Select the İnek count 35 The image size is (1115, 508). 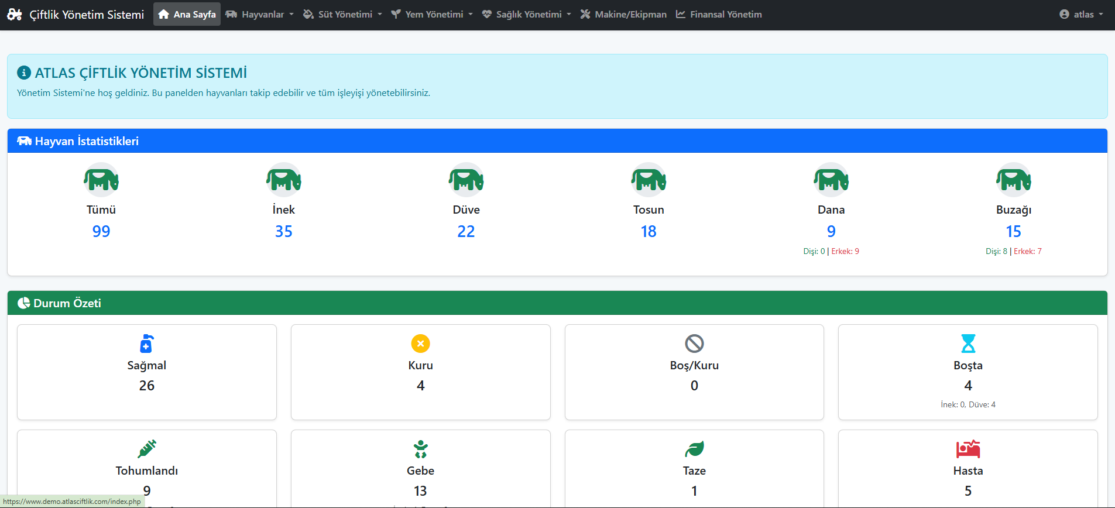(x=284, y=231)
